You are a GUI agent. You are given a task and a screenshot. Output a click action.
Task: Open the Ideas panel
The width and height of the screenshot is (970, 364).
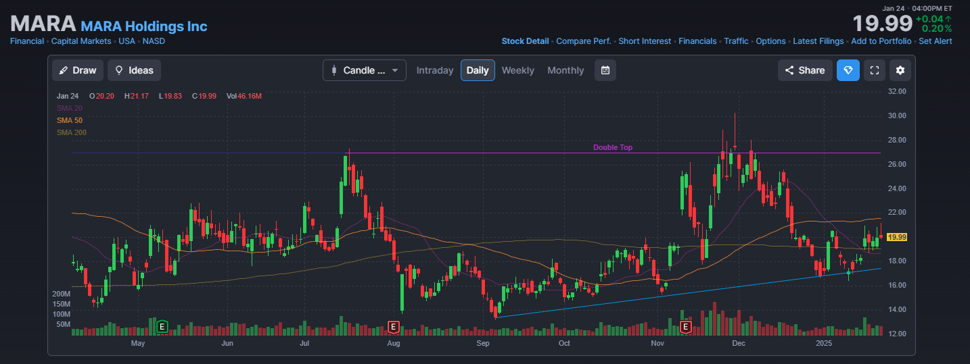pos(134,70)
